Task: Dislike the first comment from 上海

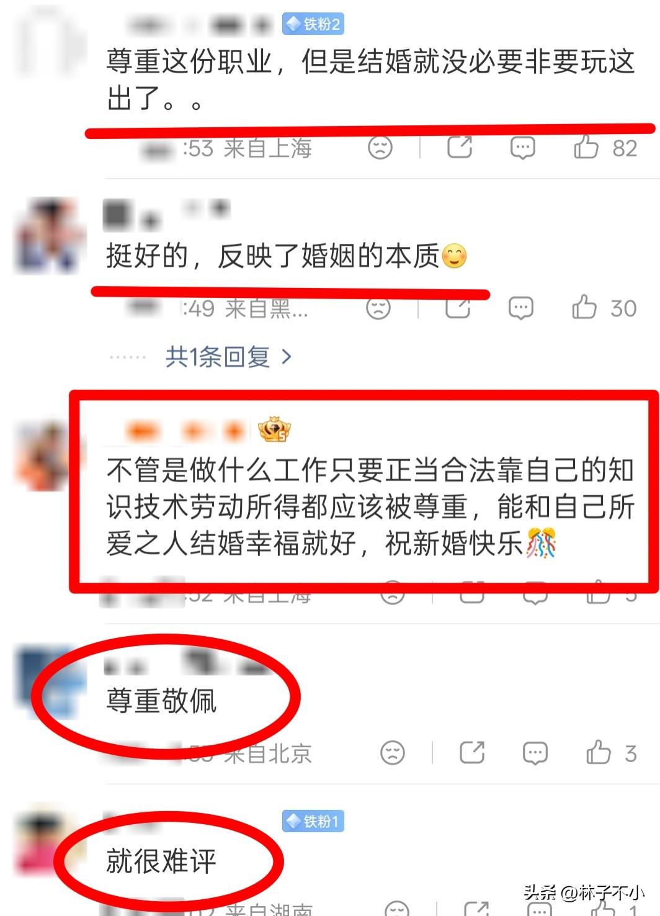Action: 380,148
